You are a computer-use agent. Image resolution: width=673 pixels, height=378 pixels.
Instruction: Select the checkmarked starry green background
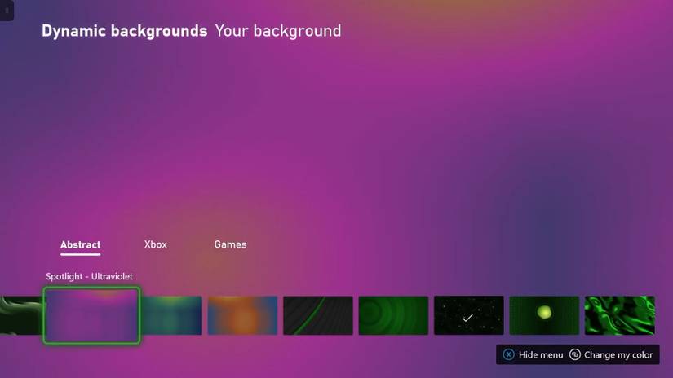pyautogui.click(x=469, y=315)
